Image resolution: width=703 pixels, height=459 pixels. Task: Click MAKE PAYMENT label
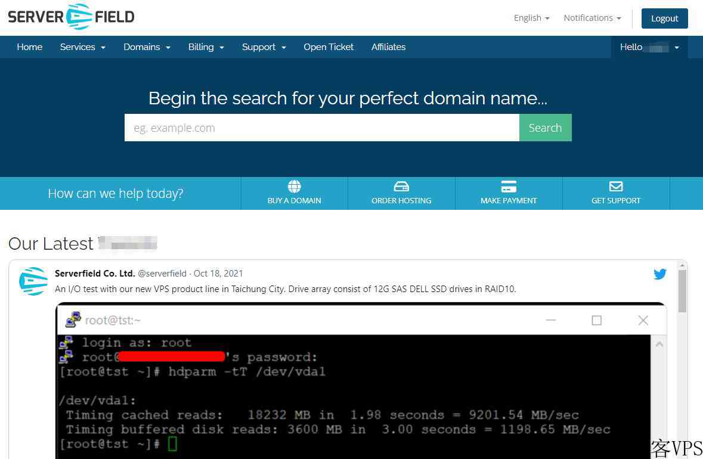pyautogui.click(x=509, y=201)
